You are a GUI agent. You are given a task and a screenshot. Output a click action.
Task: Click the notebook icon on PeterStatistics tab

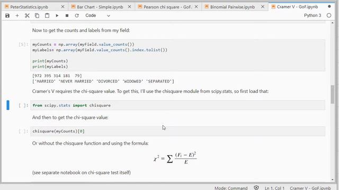point(6,7)
